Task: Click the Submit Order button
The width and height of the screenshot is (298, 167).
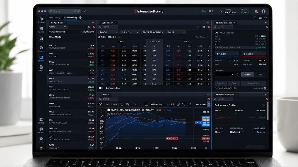Action: tap(253, 83)
